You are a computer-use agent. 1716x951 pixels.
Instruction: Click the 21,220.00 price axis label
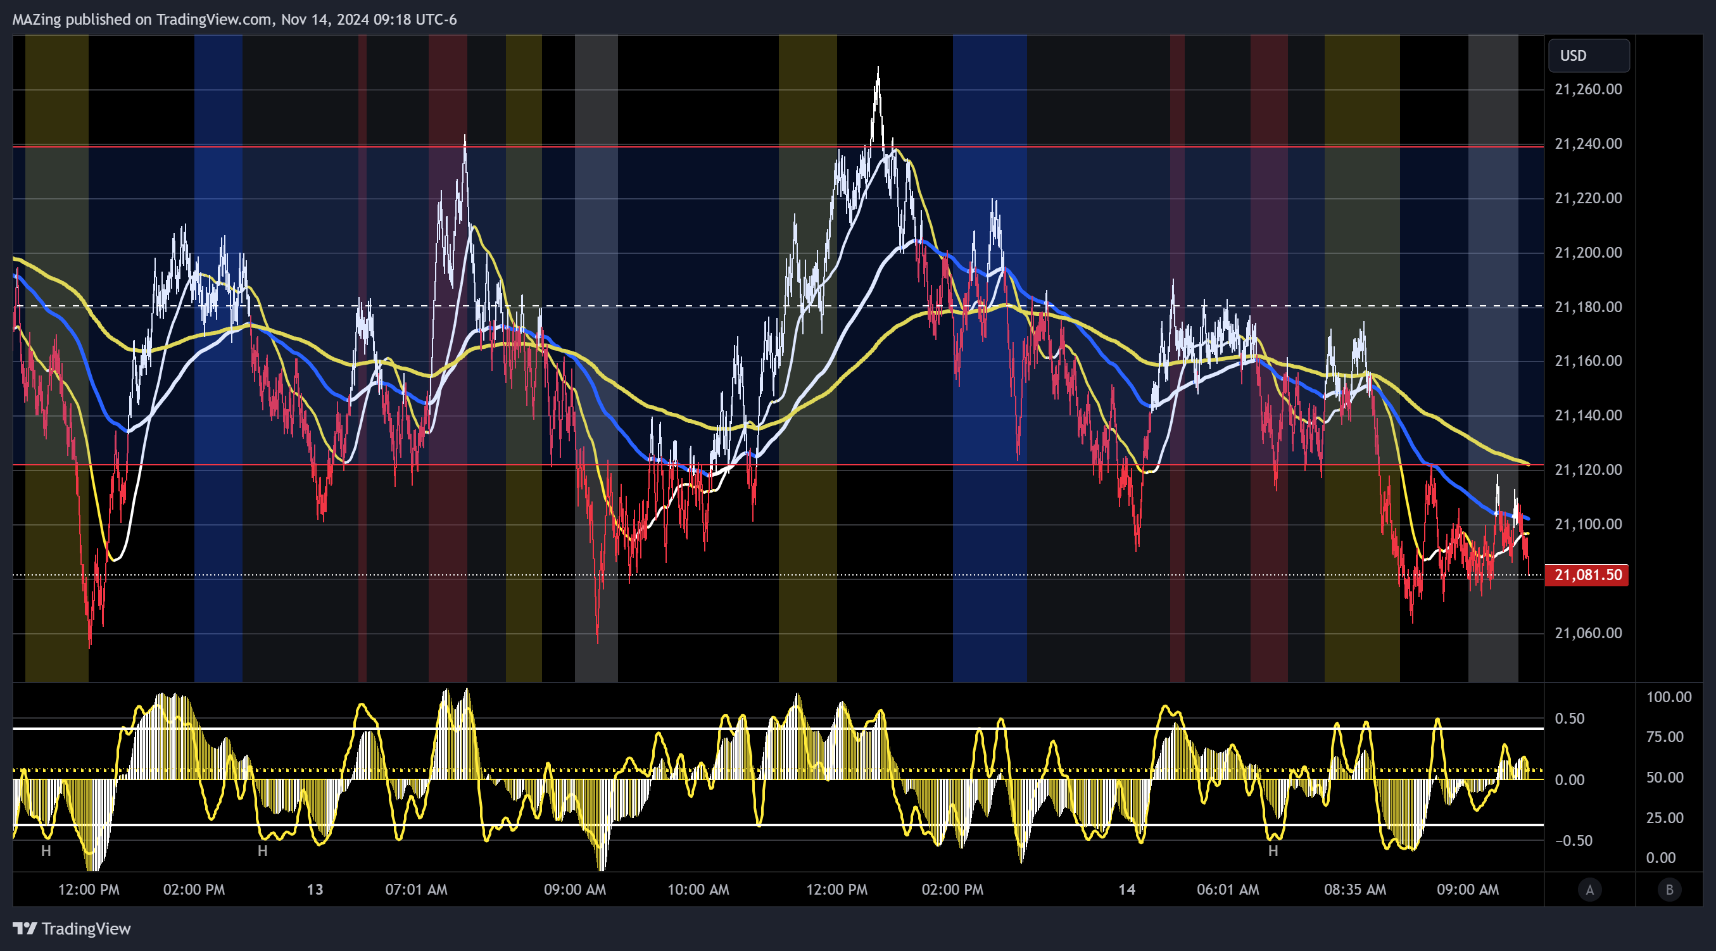pyautogui.click(x=1588, y=198)
